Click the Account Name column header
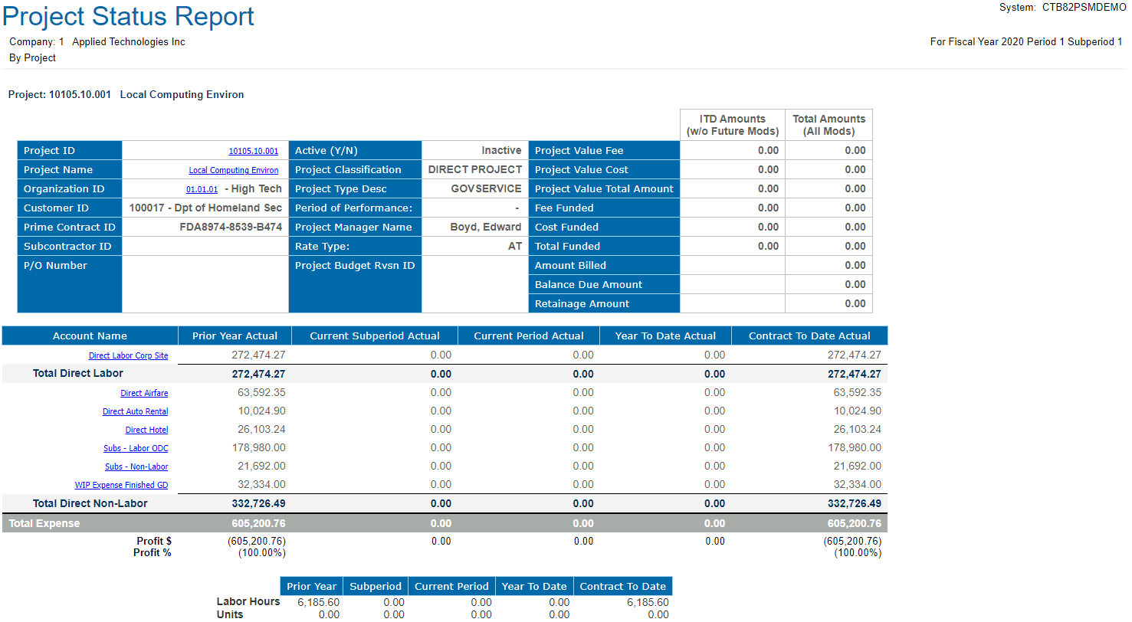This screenshot has height=622, width=1132. tap(90, 336)
